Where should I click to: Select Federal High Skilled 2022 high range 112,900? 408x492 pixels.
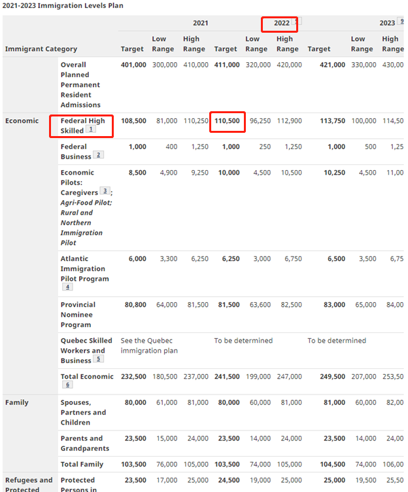click(289, 121)
